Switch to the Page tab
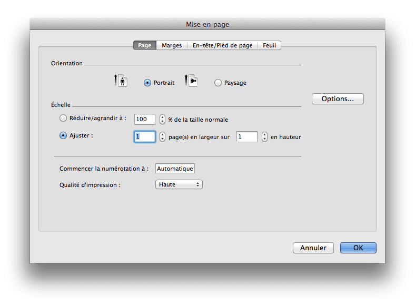Image resolution: width=415 pixels, height=305 pixels. 145,45
